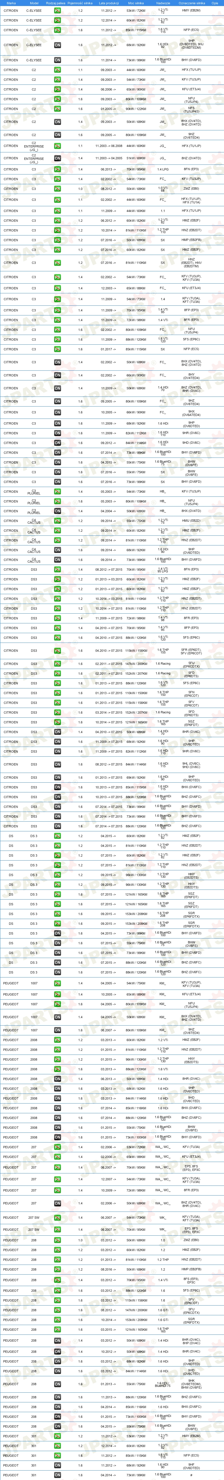Select production years 11.2003 -> 04.2005 cell

(x=109, y=158)
